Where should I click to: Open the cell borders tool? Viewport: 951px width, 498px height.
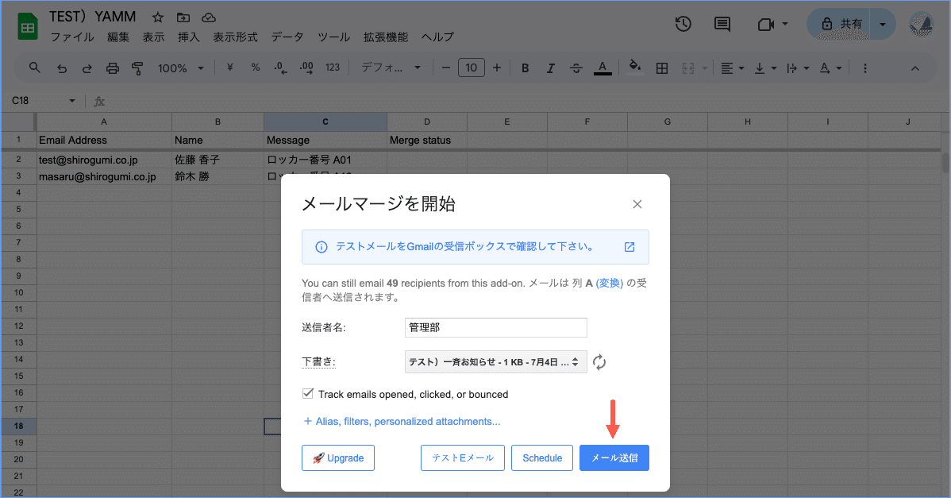click(662, 68)
